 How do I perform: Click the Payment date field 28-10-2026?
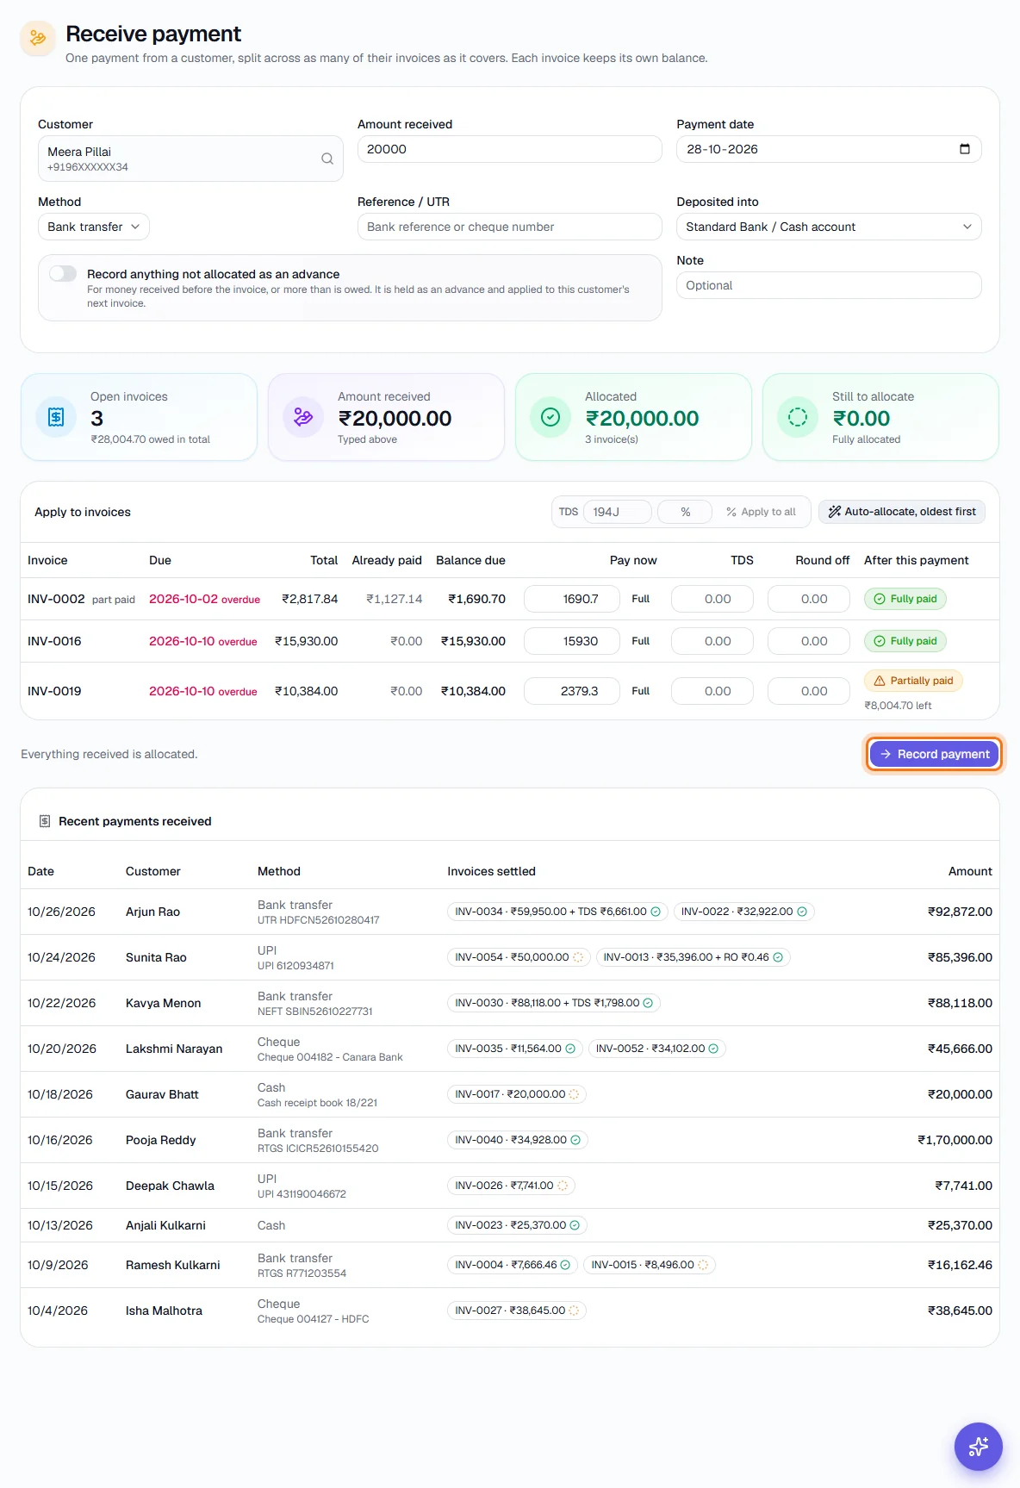pos(829,149)
